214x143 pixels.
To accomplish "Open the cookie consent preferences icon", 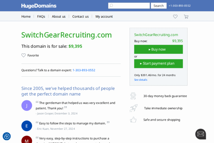I will (x=7, y=136).
